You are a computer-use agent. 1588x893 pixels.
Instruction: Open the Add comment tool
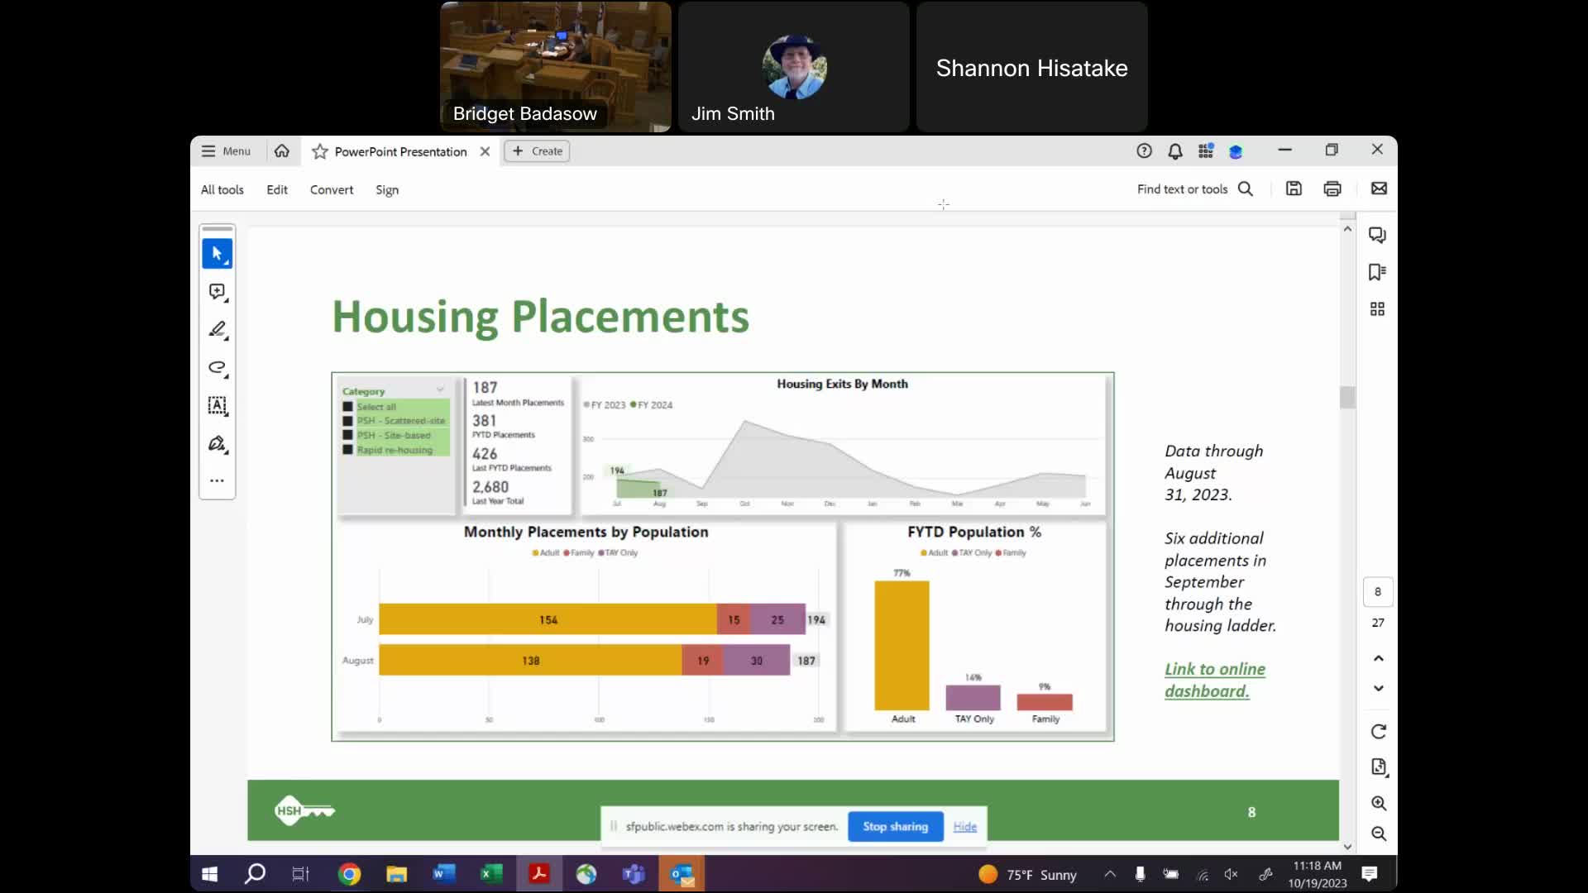[x=217, y=291]
